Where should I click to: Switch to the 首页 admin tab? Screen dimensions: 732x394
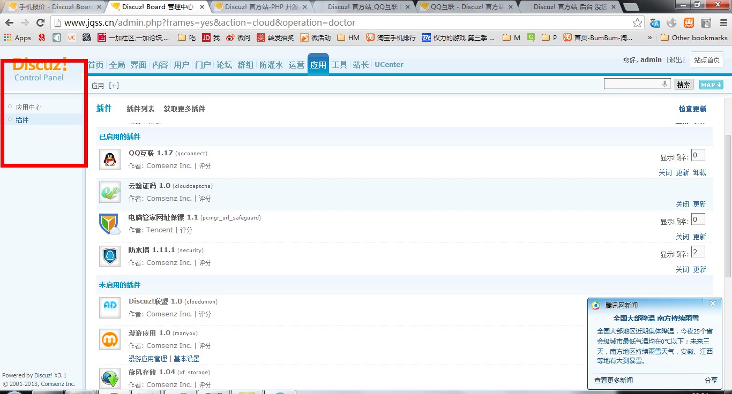[95, 65]
